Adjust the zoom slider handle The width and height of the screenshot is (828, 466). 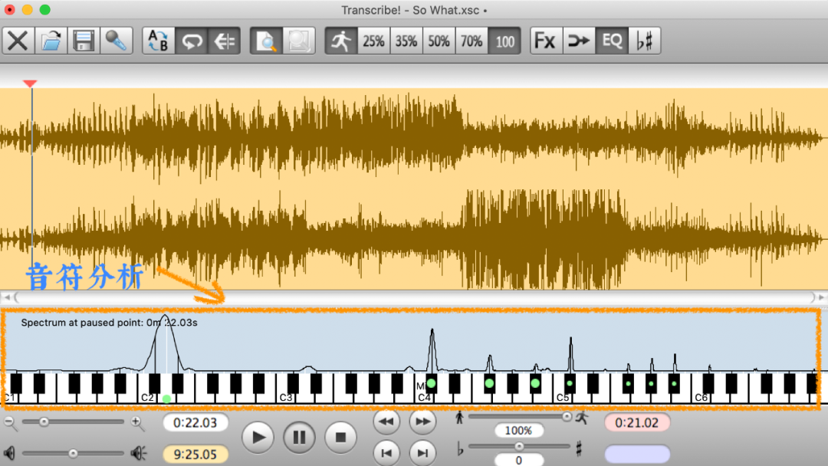coord(44,422)
